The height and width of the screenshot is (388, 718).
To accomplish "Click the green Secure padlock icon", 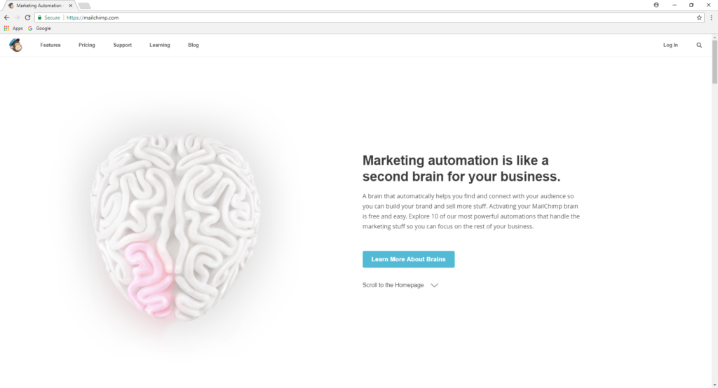I will tap(39, 18).
